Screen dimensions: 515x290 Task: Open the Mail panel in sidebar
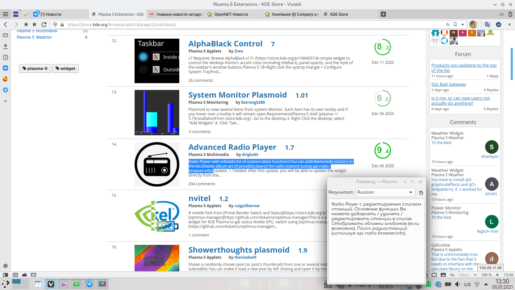click(x=5, y=35)
